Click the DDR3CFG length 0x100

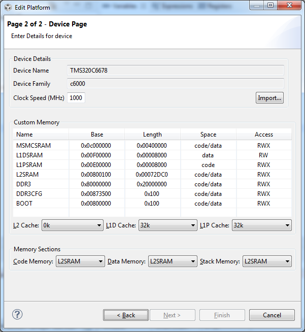[x=152, y=194]
